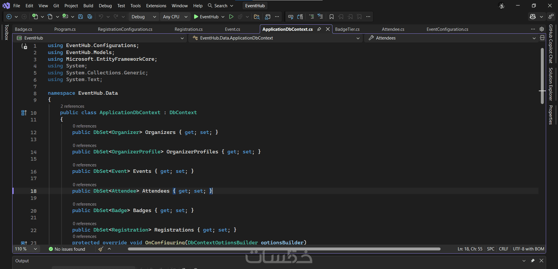Click the UTF-8 with BOM encoding indicator

528,249
